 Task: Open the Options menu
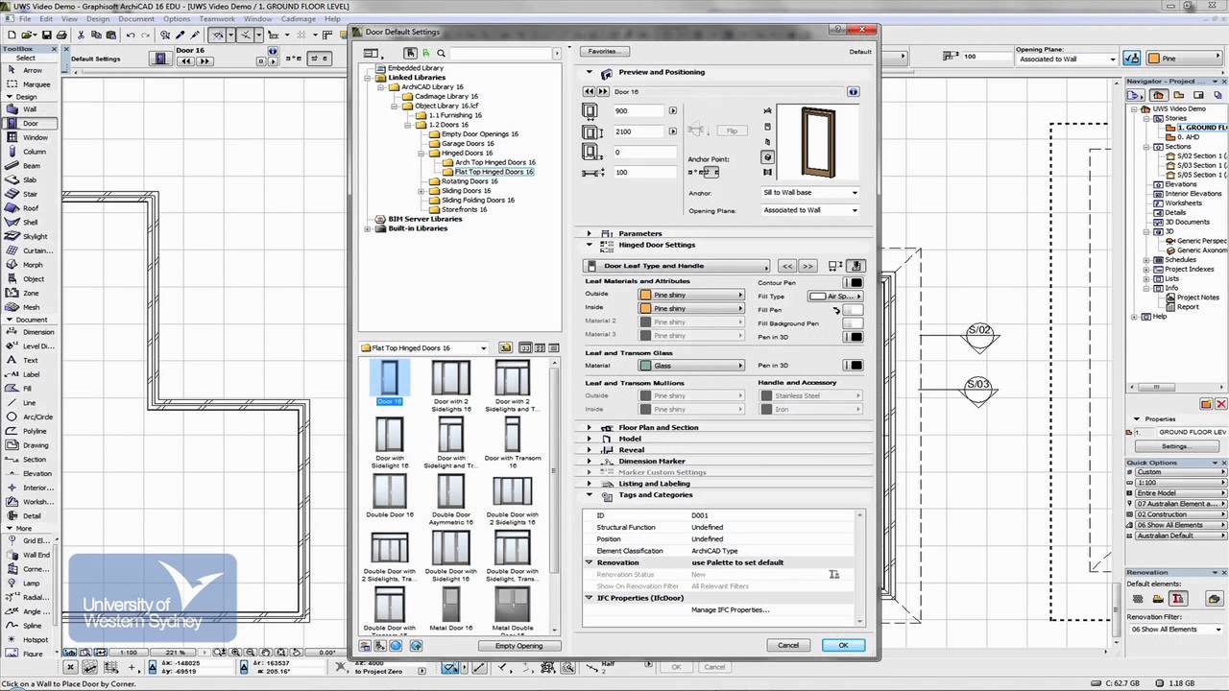click(177, 19)
